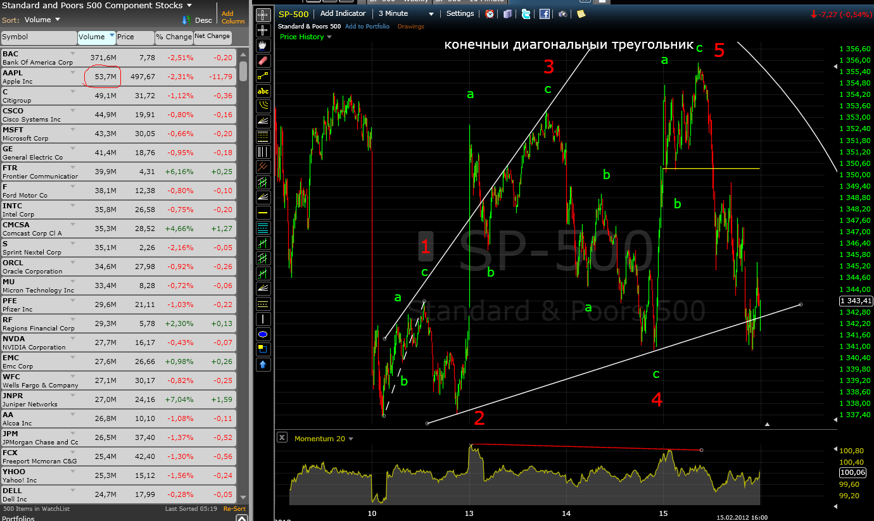Viewport: 874px width, 521px height.
Task: Select the red pitchfork tool
Action: [263, 166]
